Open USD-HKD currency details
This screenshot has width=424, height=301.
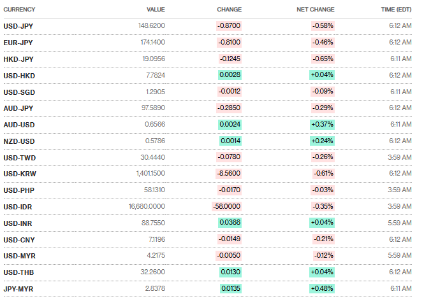coord(18,74)
